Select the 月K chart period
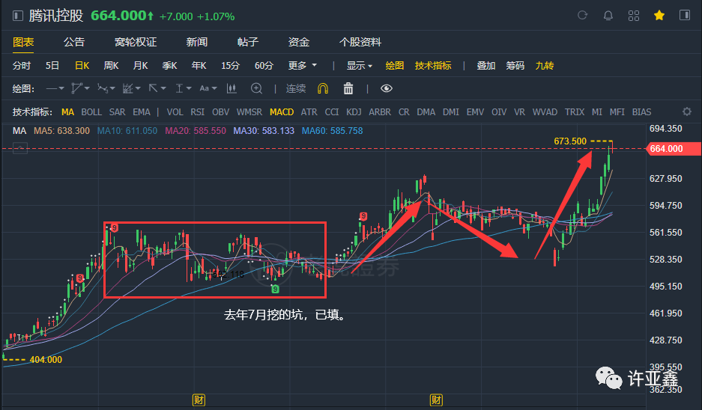This screenshot has width=702, height=410. 140,66
